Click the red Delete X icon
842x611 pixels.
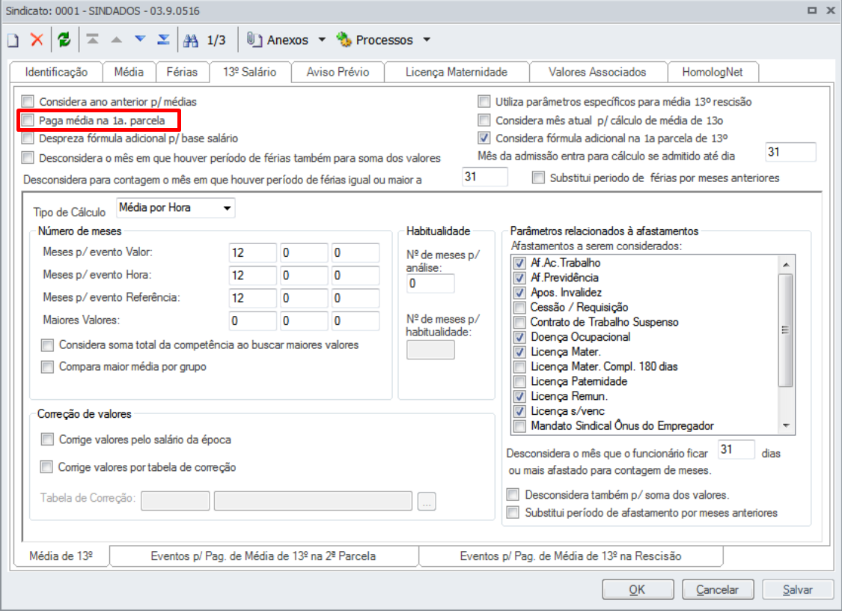click(x=37, y=40)
